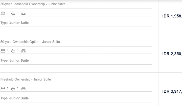Open 50-year Ownership Option - Junior Suite title
This screenshot has height=106, width=182.
click(x=30, y=42)
